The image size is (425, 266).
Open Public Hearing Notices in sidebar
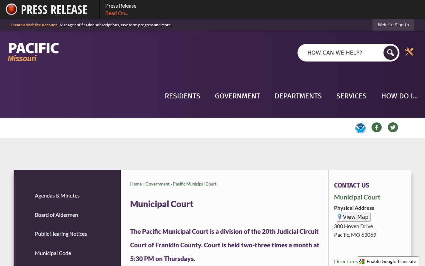click(x=61, y=234)
